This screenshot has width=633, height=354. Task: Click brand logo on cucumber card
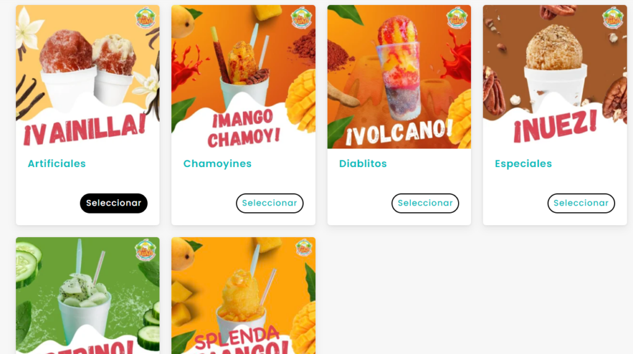(145, 250)
